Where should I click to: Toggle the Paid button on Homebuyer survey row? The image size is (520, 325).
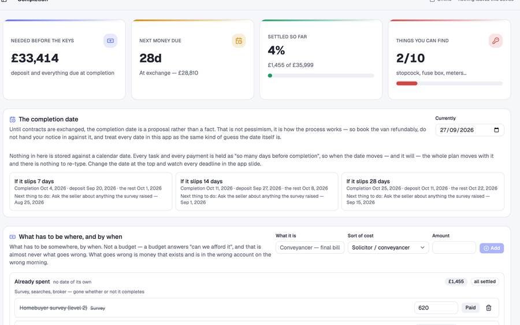[470, 308]
